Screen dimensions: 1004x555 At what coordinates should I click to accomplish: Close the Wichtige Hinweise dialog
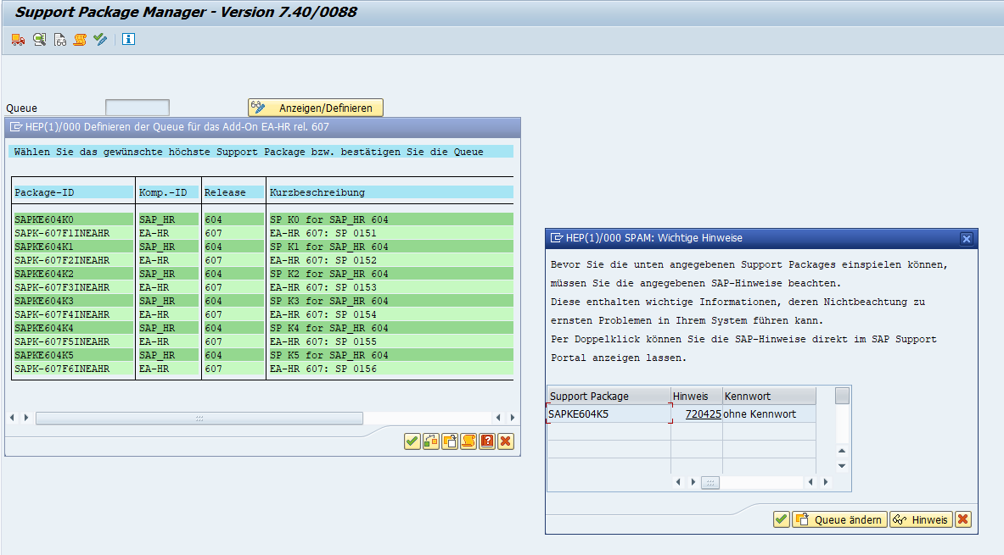pos(966,238)
